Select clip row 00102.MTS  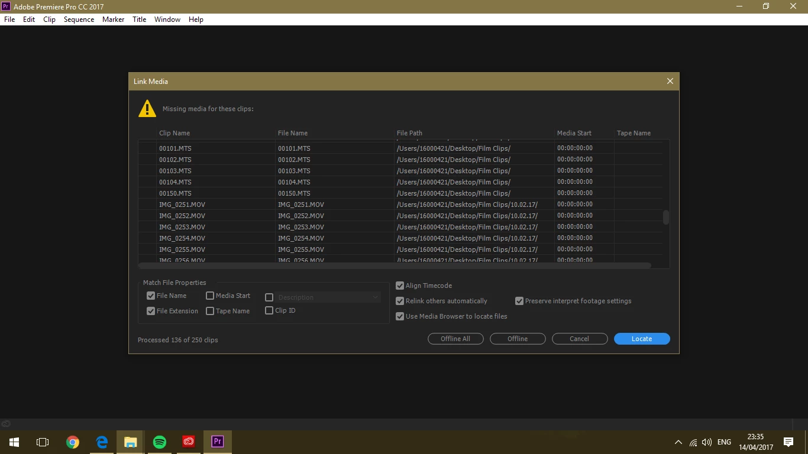coord(400,160)
